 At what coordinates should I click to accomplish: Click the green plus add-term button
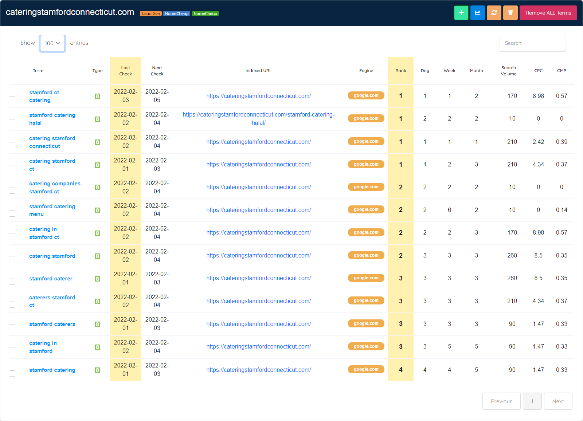[461, 13]
